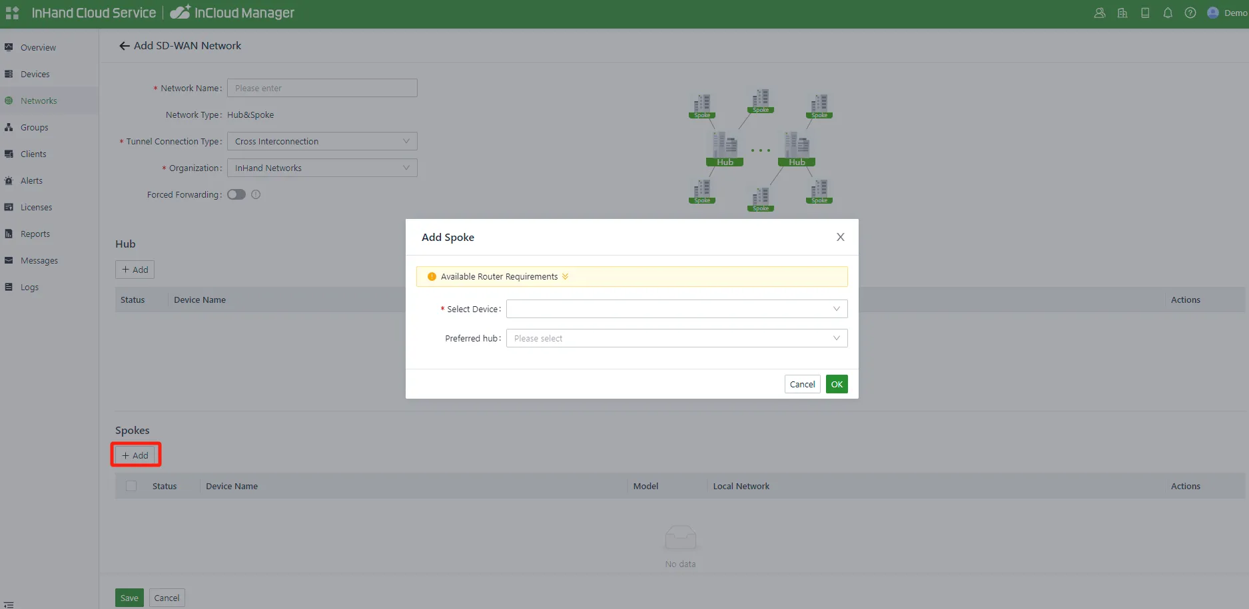Image resolution: width=1249 pixels, height=609 pixels.
Task: Click the InCloud Manager logo
Action: 232,13
